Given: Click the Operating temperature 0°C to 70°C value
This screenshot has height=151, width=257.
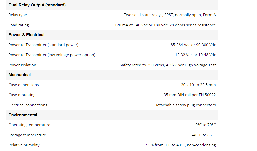Looking at the screenshot, I should pos(205,125).
